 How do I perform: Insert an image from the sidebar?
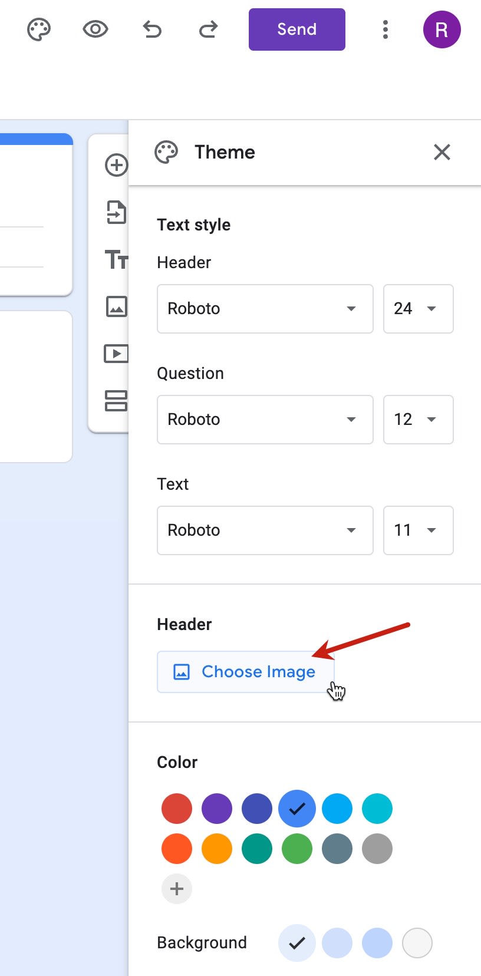pos(116,306)
